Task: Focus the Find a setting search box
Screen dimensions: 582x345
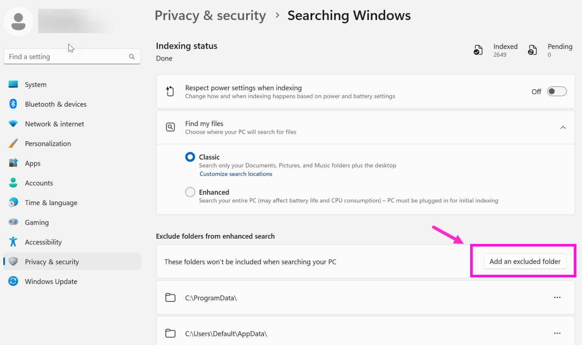Action: coord(72,57)
